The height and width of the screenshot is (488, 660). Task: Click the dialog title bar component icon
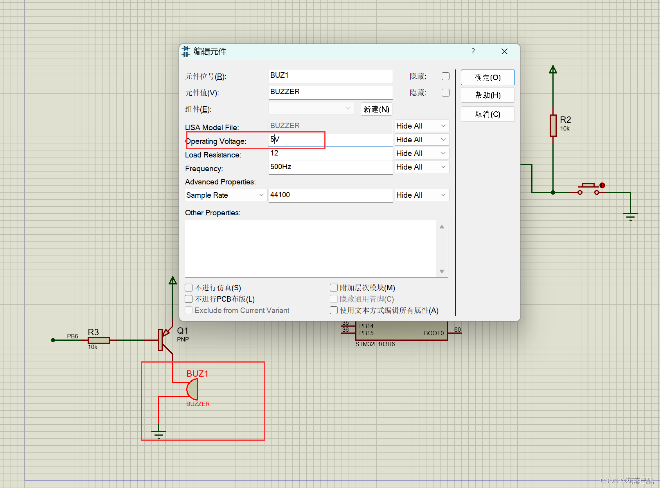[186, 52]
